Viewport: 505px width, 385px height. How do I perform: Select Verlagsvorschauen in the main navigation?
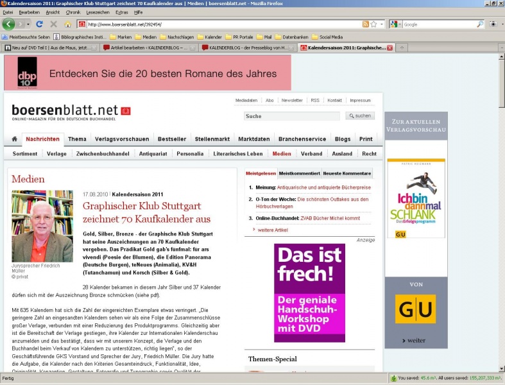122,139
